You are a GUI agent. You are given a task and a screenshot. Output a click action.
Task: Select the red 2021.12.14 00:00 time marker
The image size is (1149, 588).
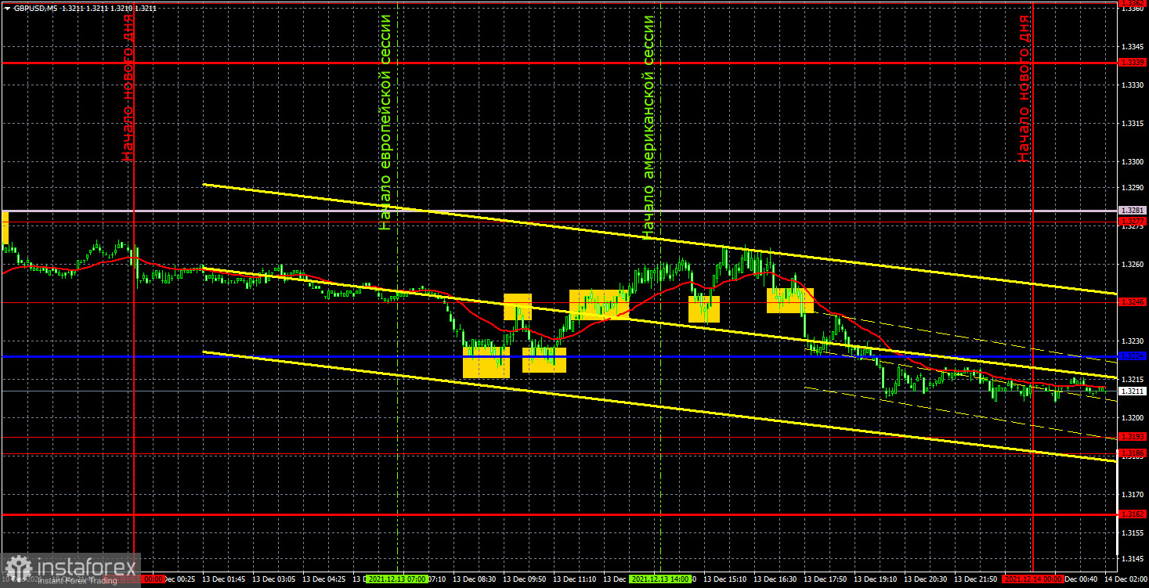(x=1034, y=579)
